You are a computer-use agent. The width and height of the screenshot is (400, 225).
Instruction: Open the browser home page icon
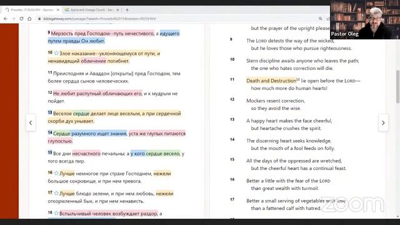click(29, 19)
